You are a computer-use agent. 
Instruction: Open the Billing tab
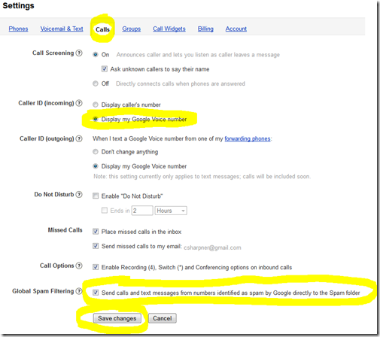coord(205,29)
